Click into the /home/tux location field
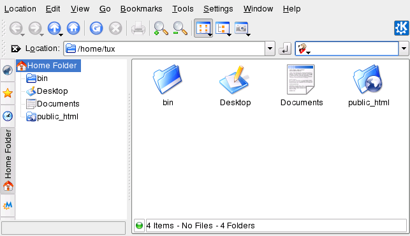 click(165, 48)
